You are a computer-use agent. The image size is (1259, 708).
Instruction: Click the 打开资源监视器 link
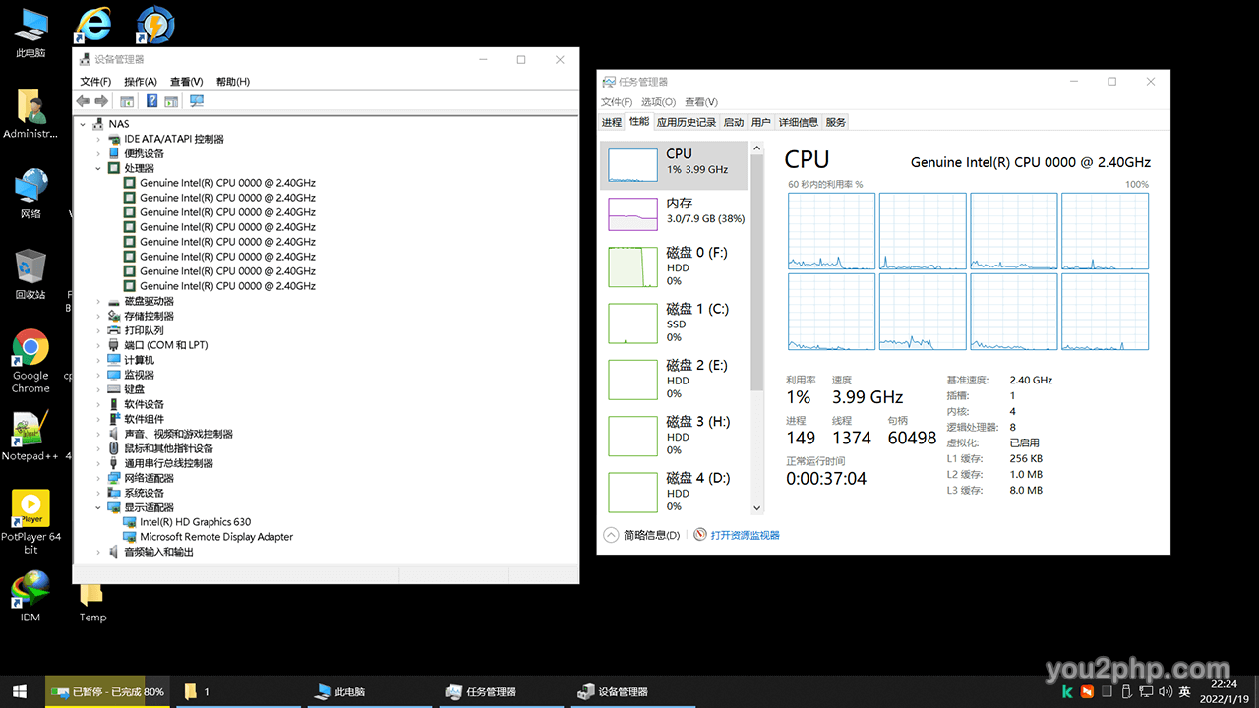point(745,535)
